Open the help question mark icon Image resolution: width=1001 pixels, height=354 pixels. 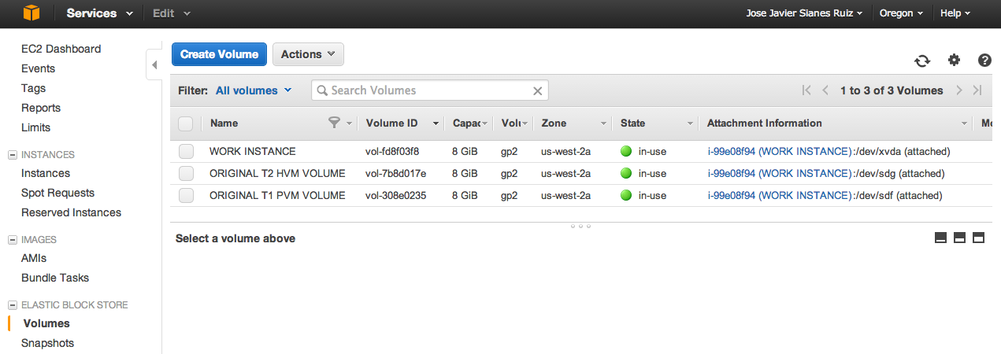point(984,61)
